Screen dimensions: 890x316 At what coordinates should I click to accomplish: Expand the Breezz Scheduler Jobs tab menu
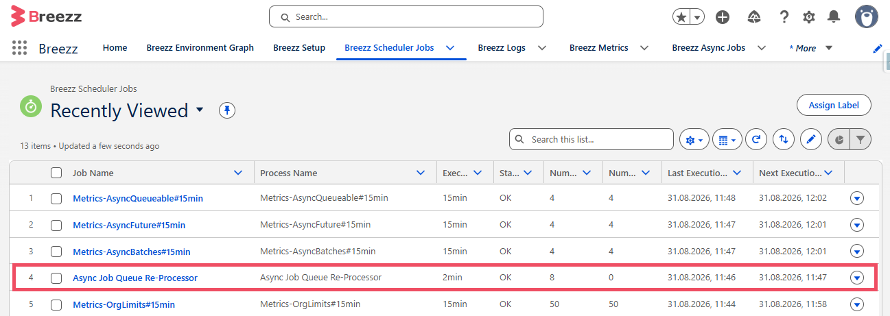tap(450, 48)
